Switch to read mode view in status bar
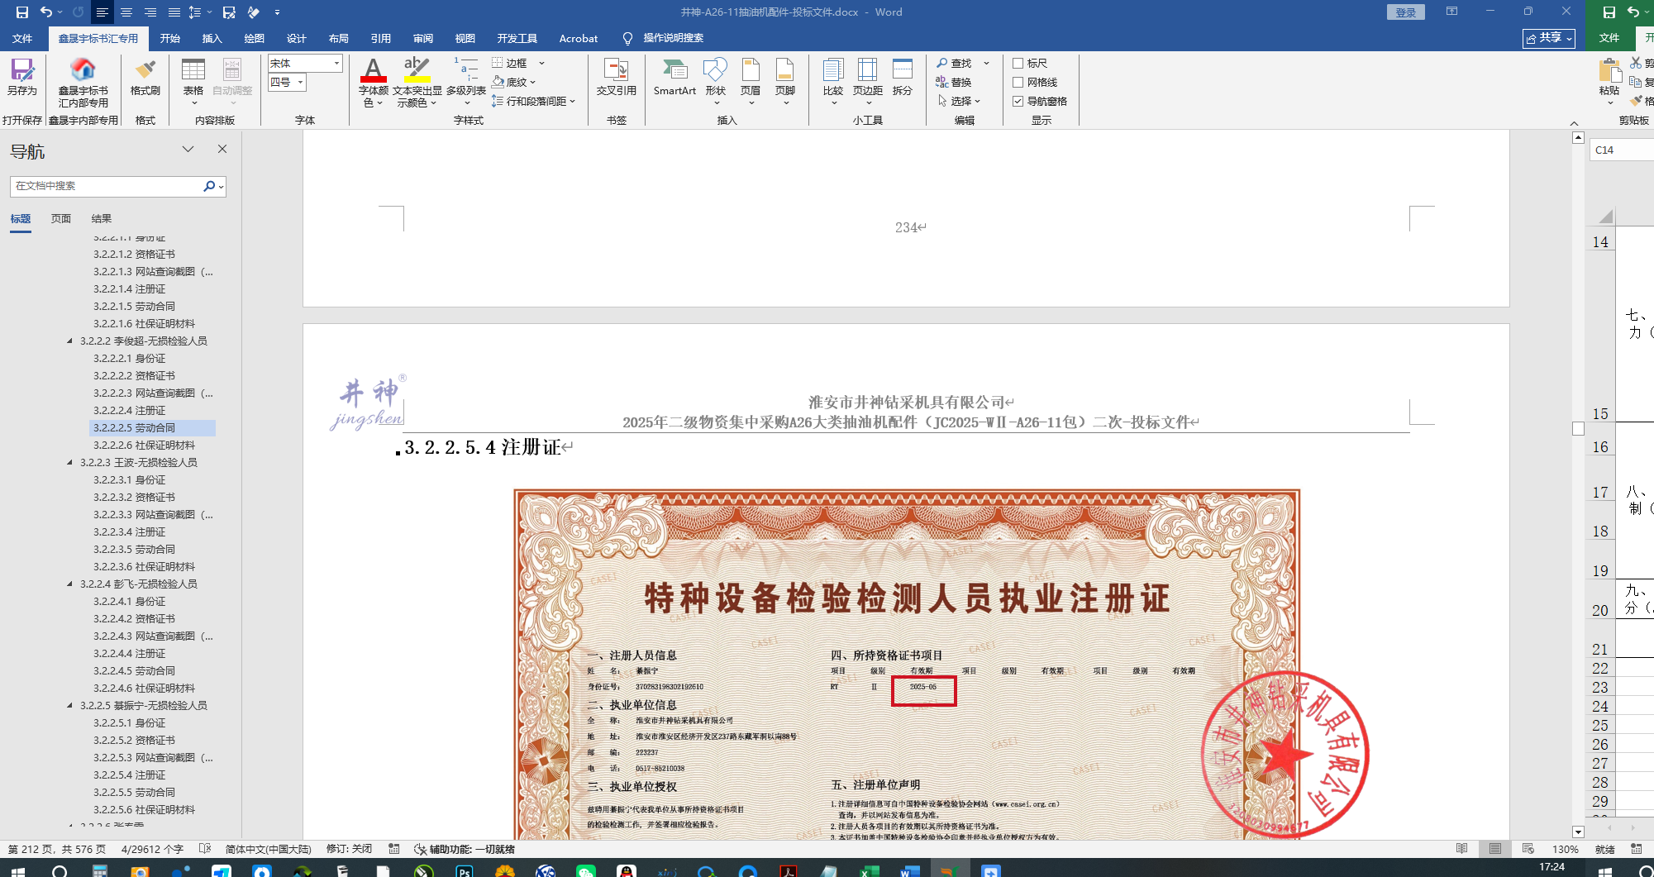Viewport: 1654px width, 877px height. 1461,849
